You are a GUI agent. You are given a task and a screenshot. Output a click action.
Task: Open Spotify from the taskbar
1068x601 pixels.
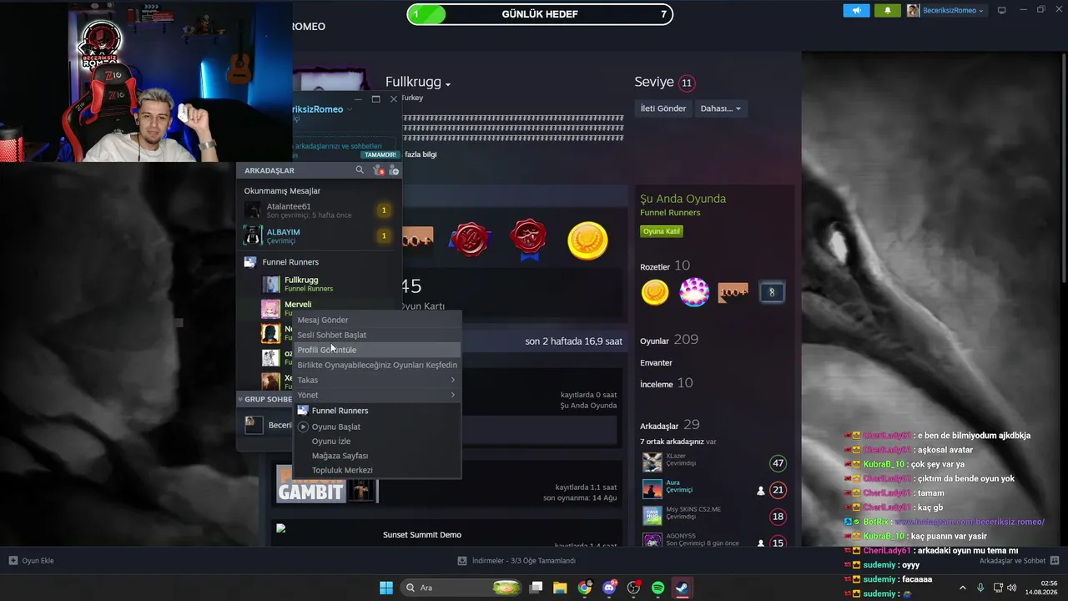pos(657,588)
